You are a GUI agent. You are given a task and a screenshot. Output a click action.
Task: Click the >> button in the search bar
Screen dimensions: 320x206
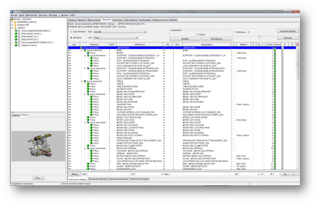pos(294,174)
